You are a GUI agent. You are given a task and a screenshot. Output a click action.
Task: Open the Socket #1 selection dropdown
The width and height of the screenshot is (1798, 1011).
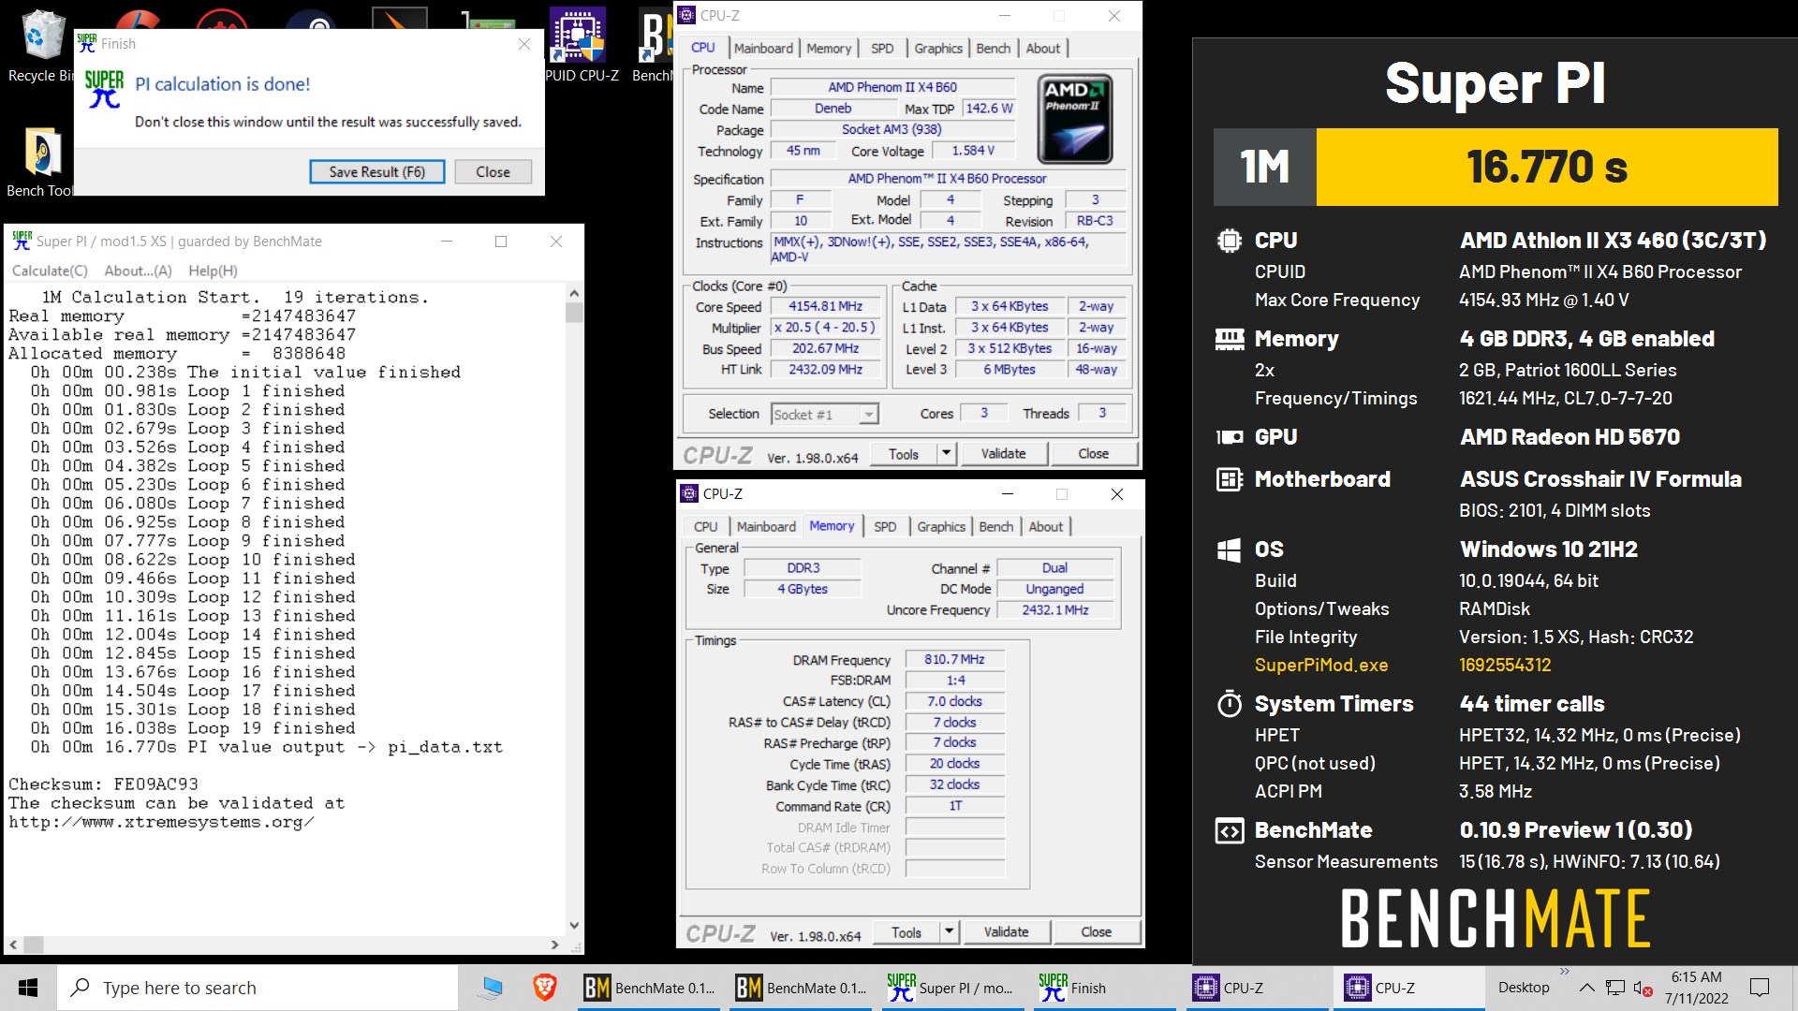[x=825, y=414]
